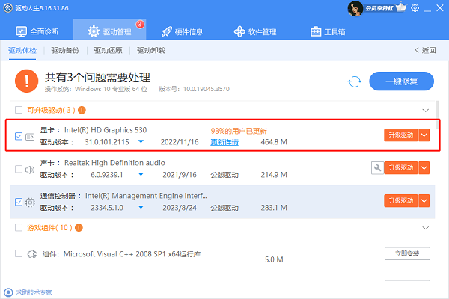Collapse the 游戏组件 section chevron
This screenshot has height=299, width=449.
pos(426,228)
